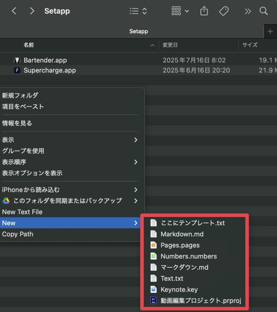Create a new ここにテンプレート.txt file

tap(195, 223)
